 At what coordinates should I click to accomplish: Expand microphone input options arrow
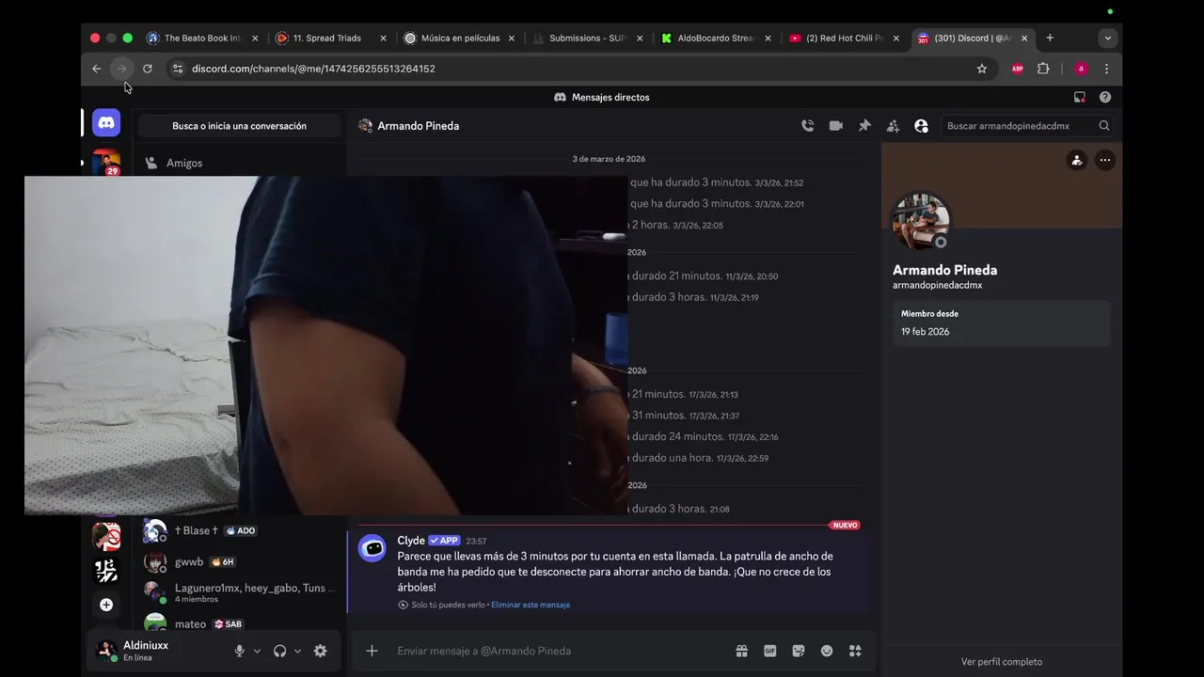click(x=257, y=651)
